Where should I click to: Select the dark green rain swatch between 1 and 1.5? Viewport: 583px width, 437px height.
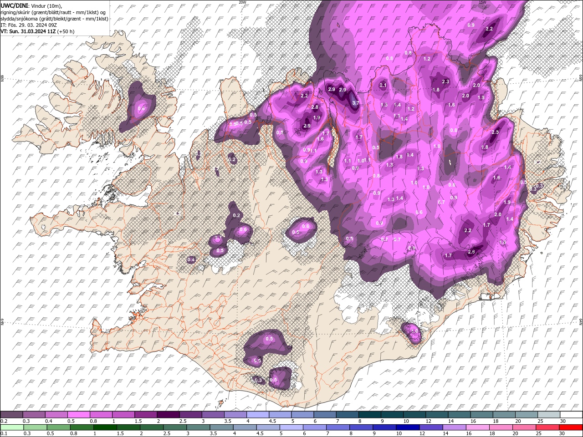pyautogui.click(x=105, y=427)
